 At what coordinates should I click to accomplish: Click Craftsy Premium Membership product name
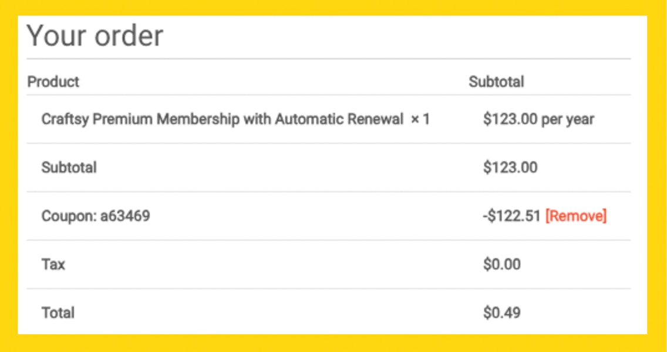pyautogui.click(x=222, y=120)
